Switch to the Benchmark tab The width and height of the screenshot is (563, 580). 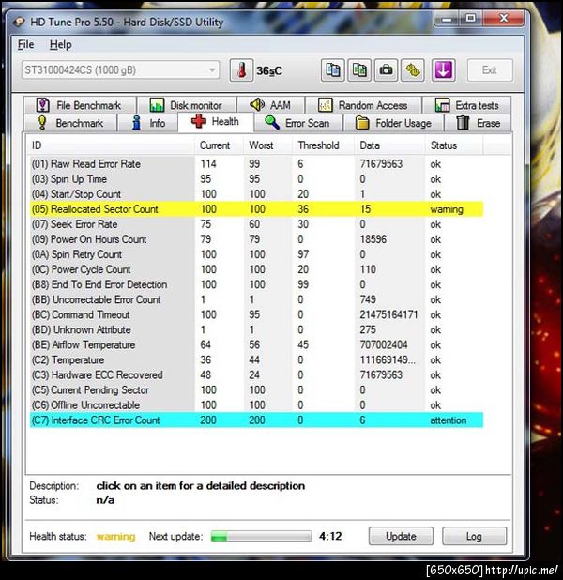70,123
